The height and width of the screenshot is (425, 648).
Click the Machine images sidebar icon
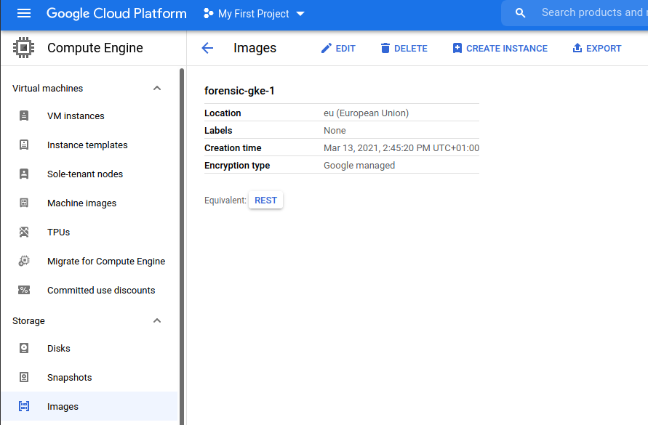pos(24,203)
